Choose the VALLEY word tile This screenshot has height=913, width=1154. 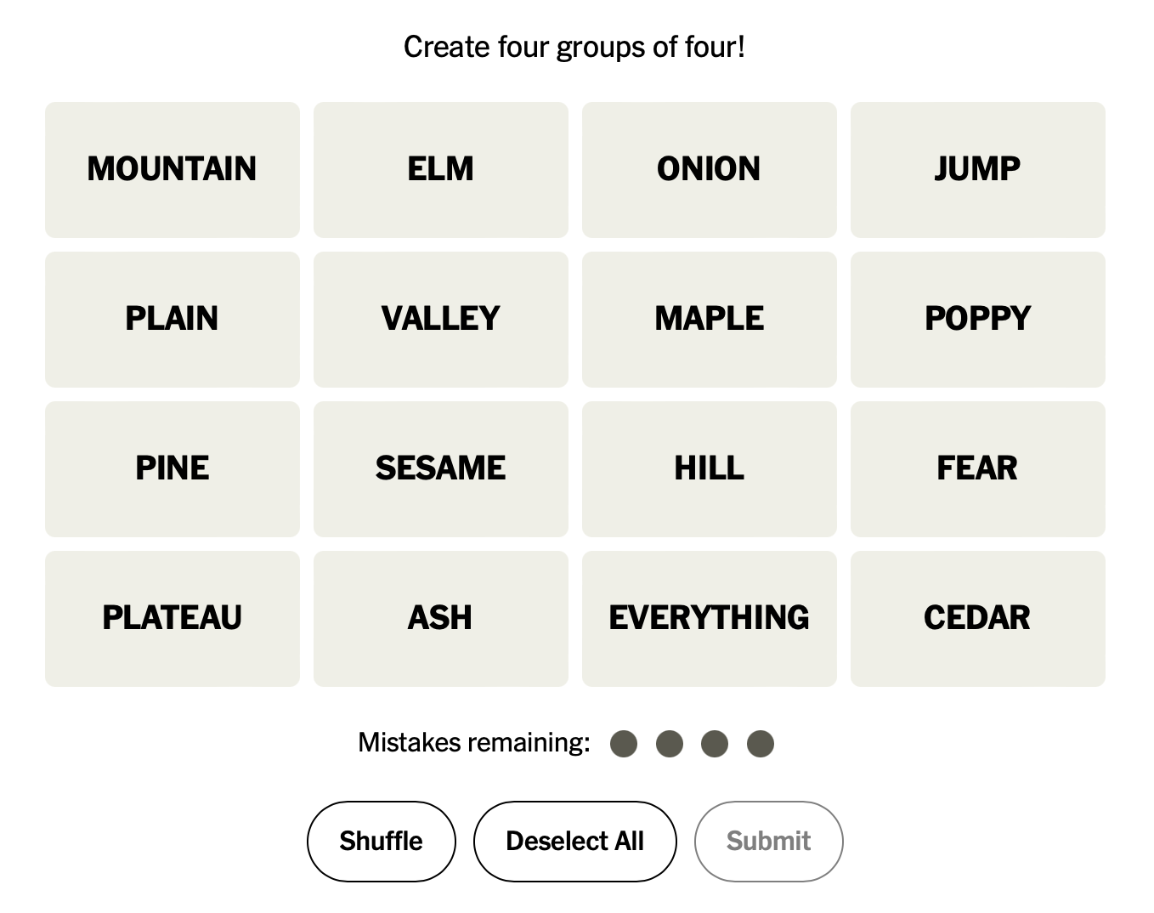click(x=440, y=319)
